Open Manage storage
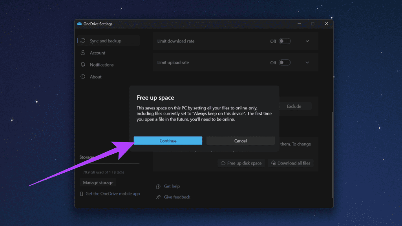The image size is (402, 226). coord(98,182)
